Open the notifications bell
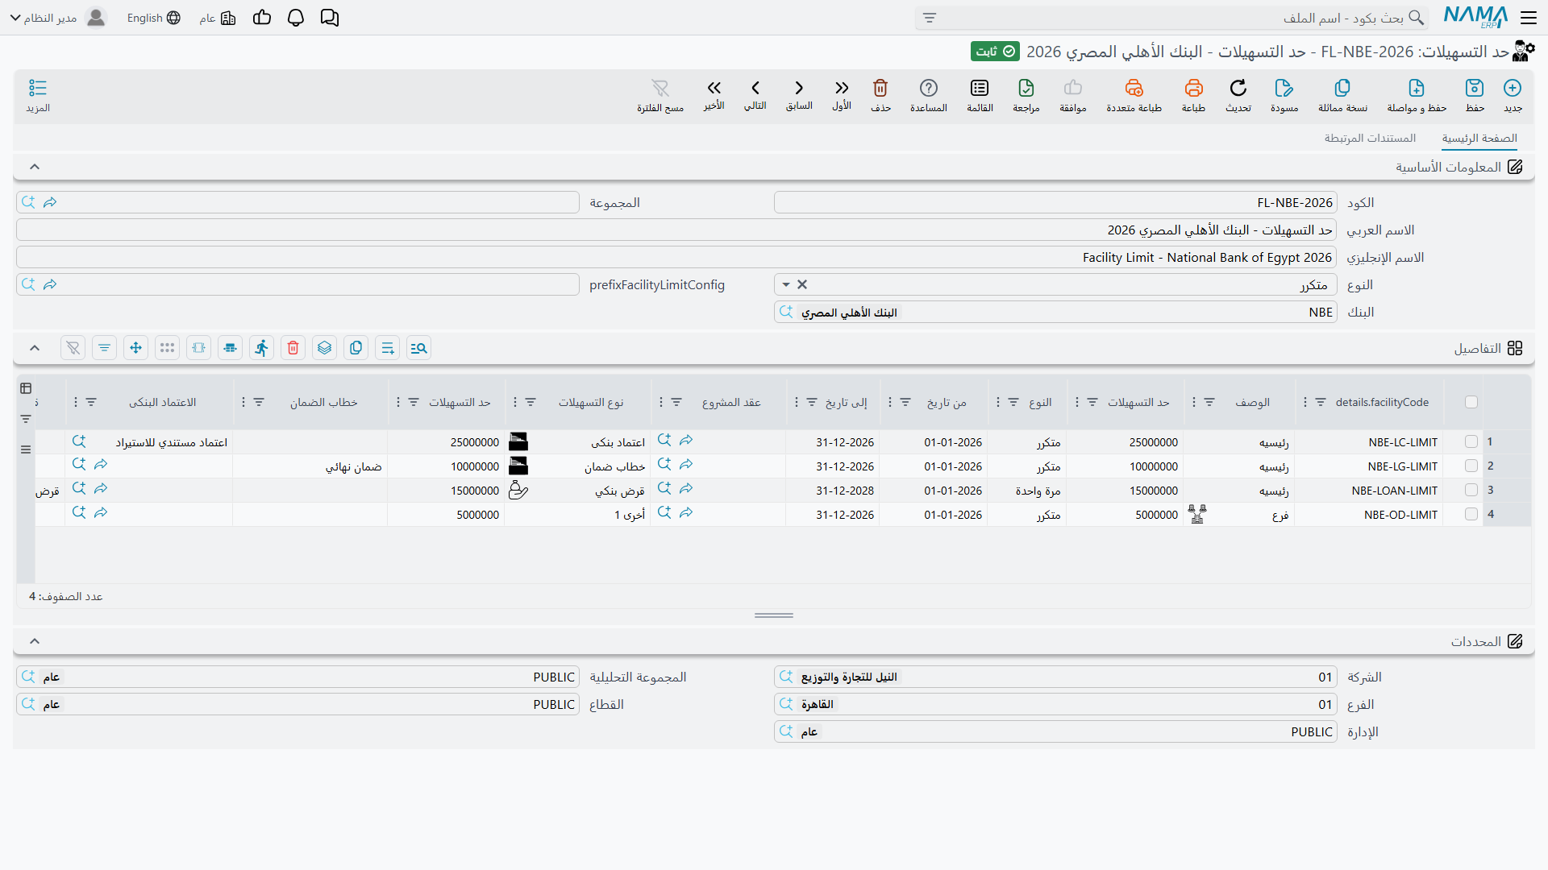 tap(296, 18)
